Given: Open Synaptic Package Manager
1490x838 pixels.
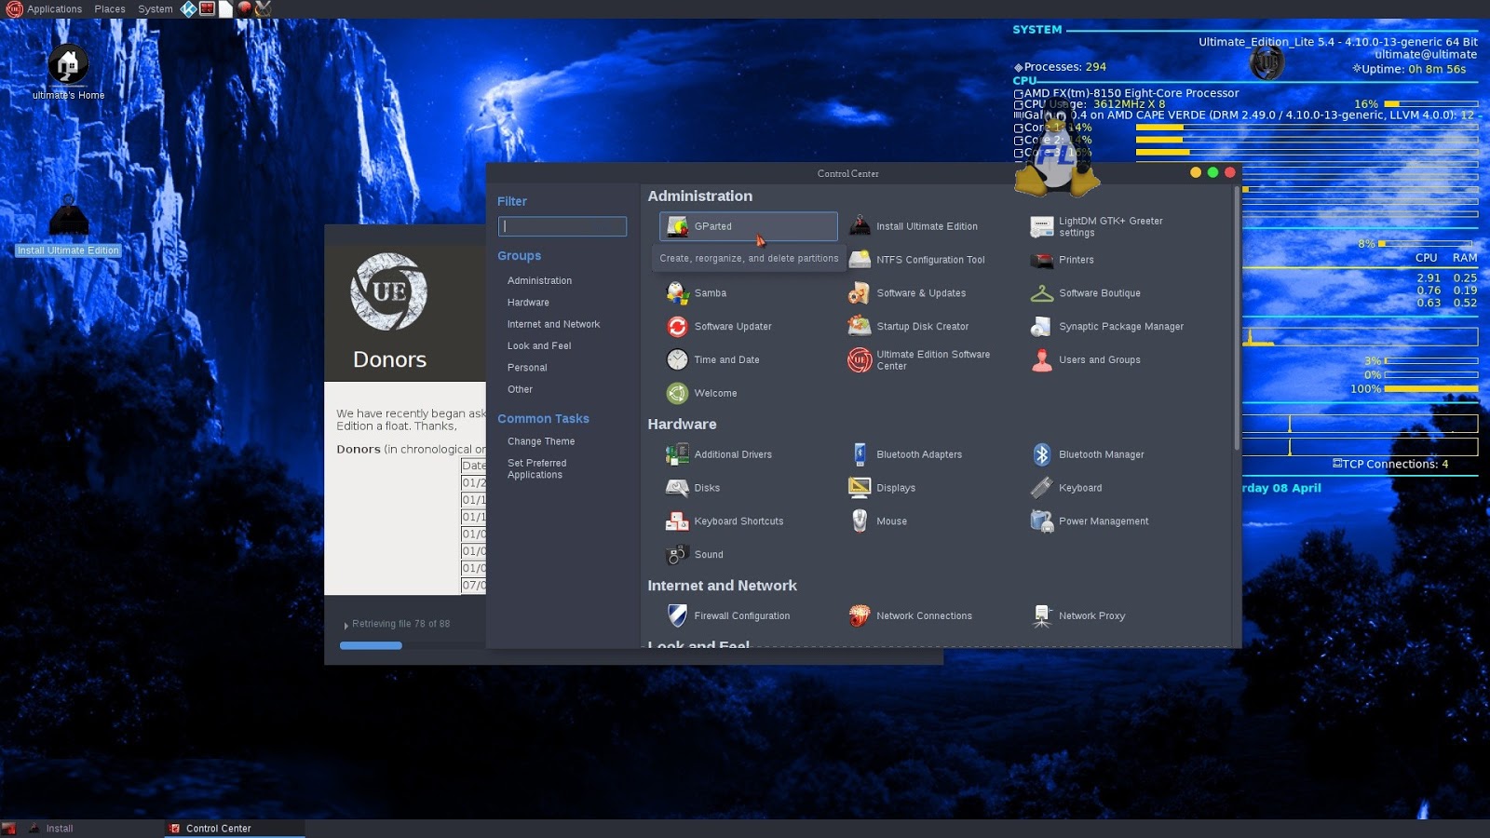Looking at the screenshot, I should point(1106,327).
